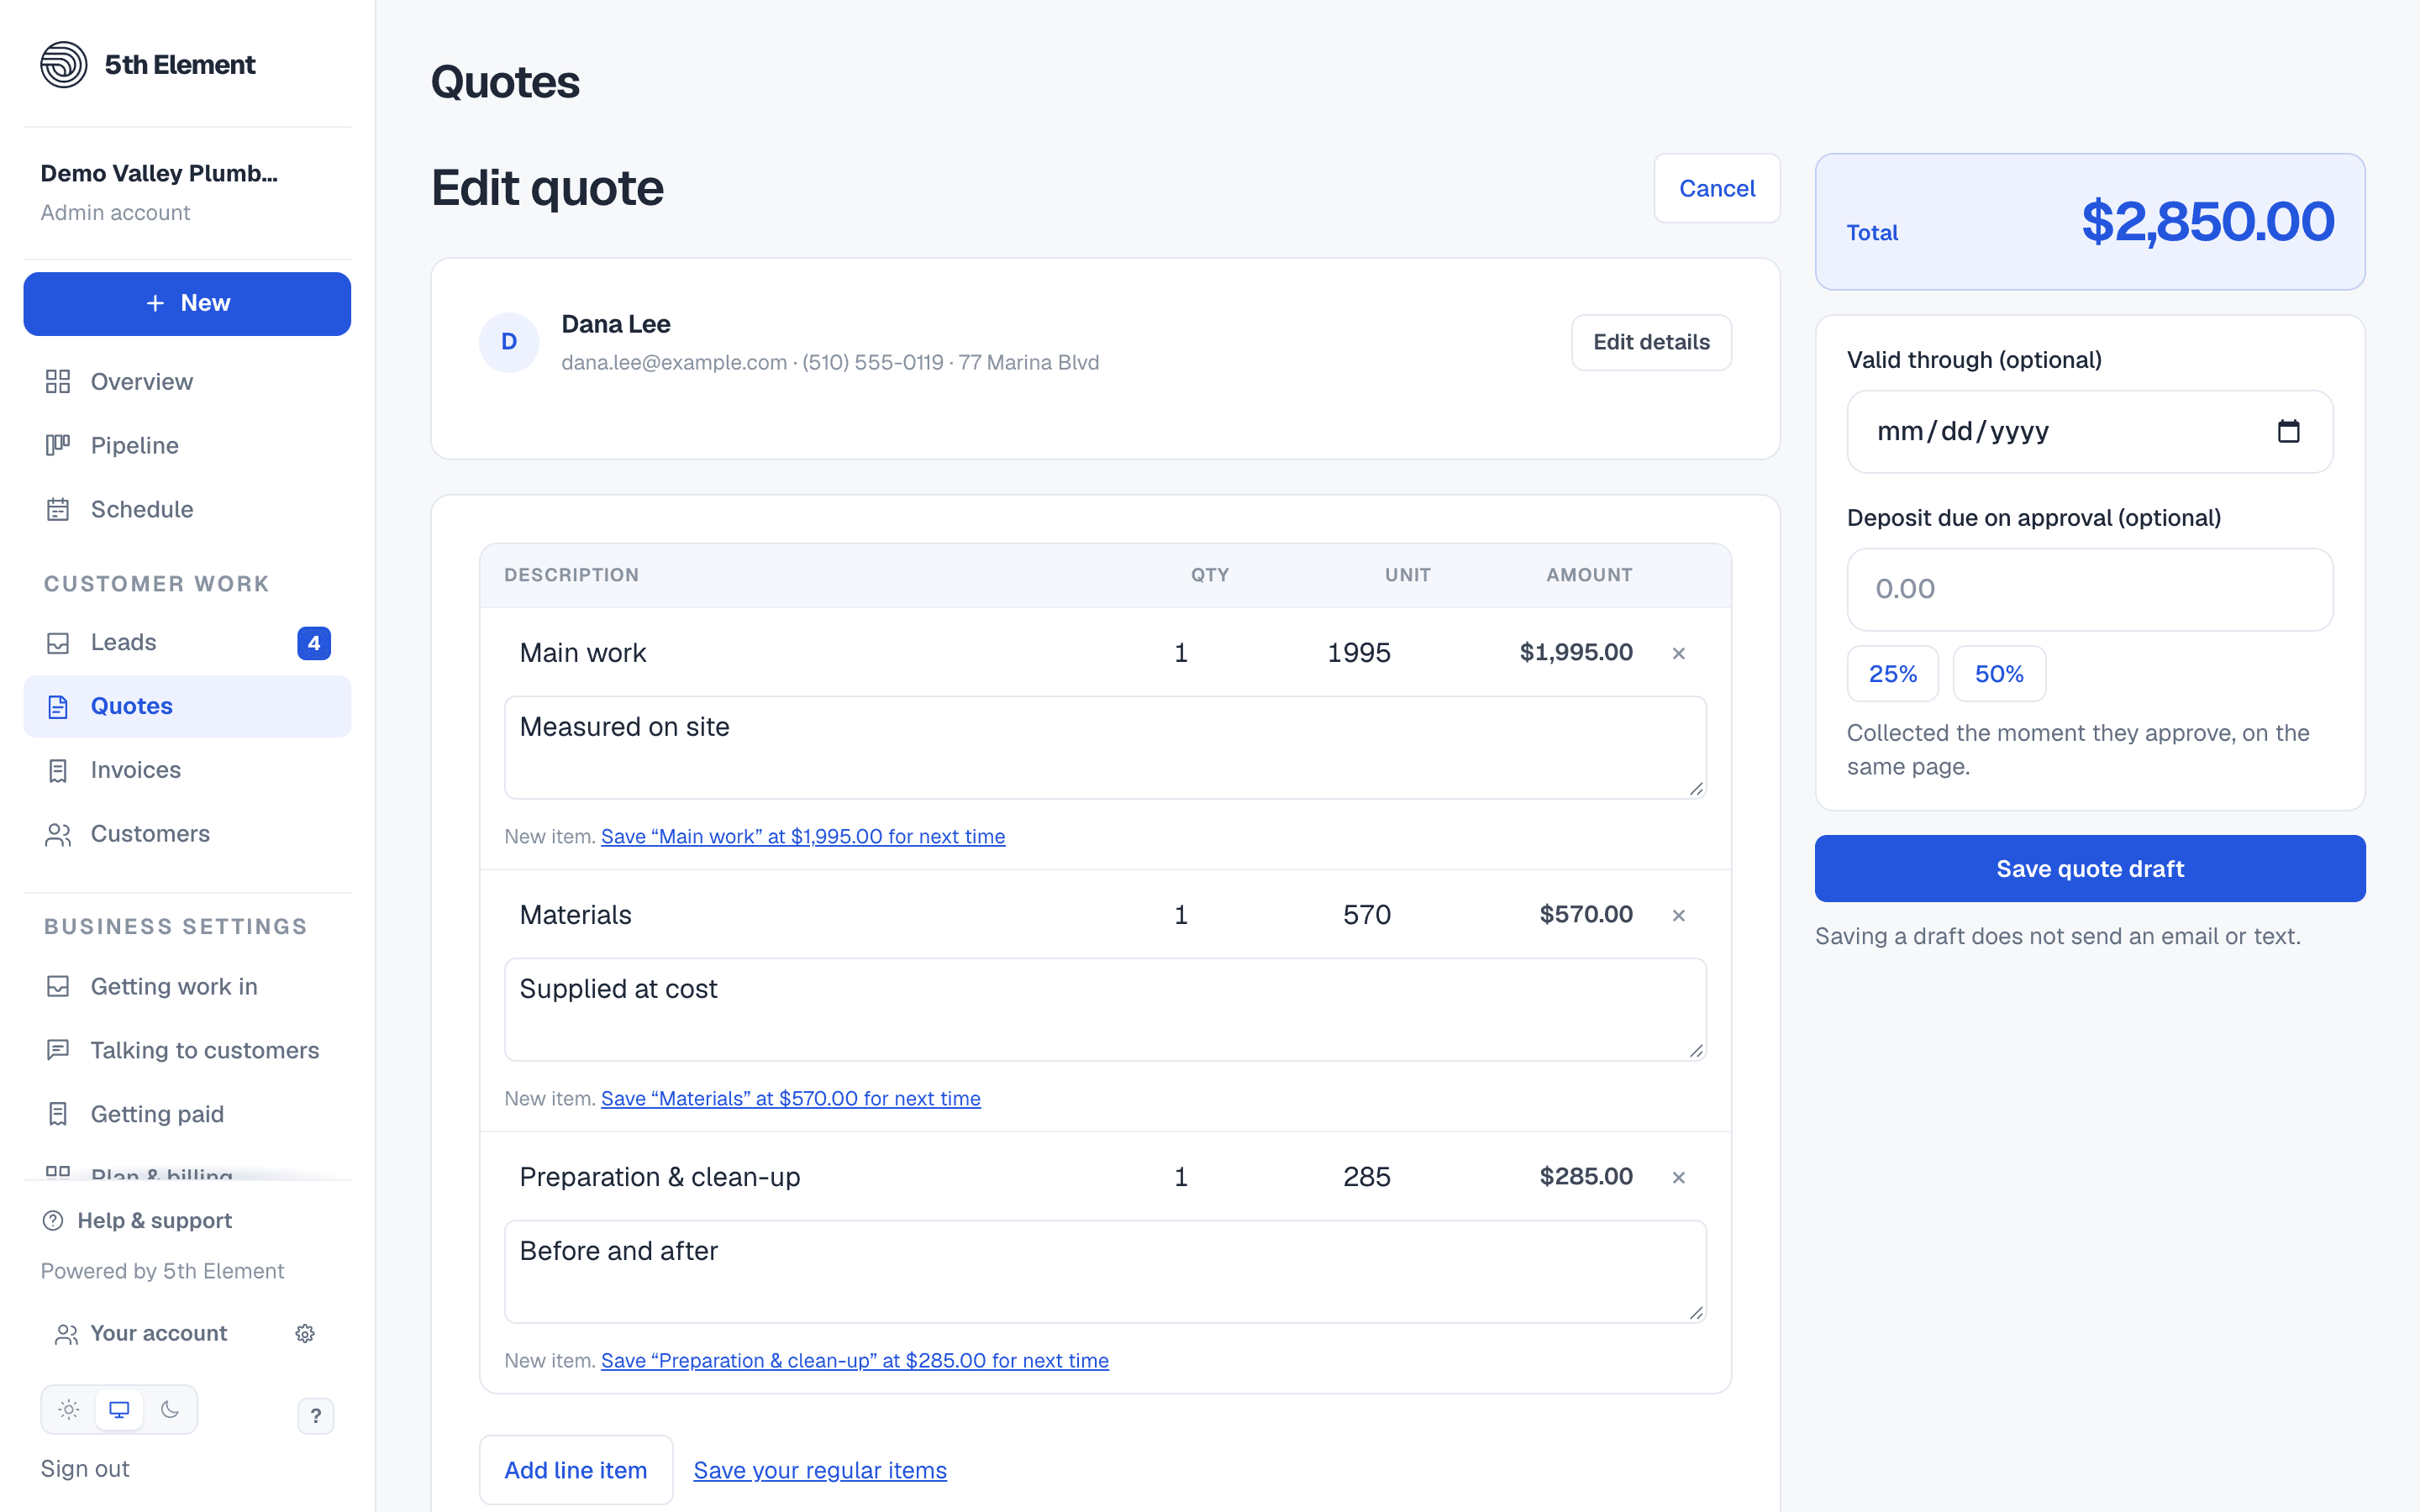Image resolution: width=2420 pixels, height=1512 pixels.
Task: Click the Demo Valley Plumb... account name
Action: [159, 174]
